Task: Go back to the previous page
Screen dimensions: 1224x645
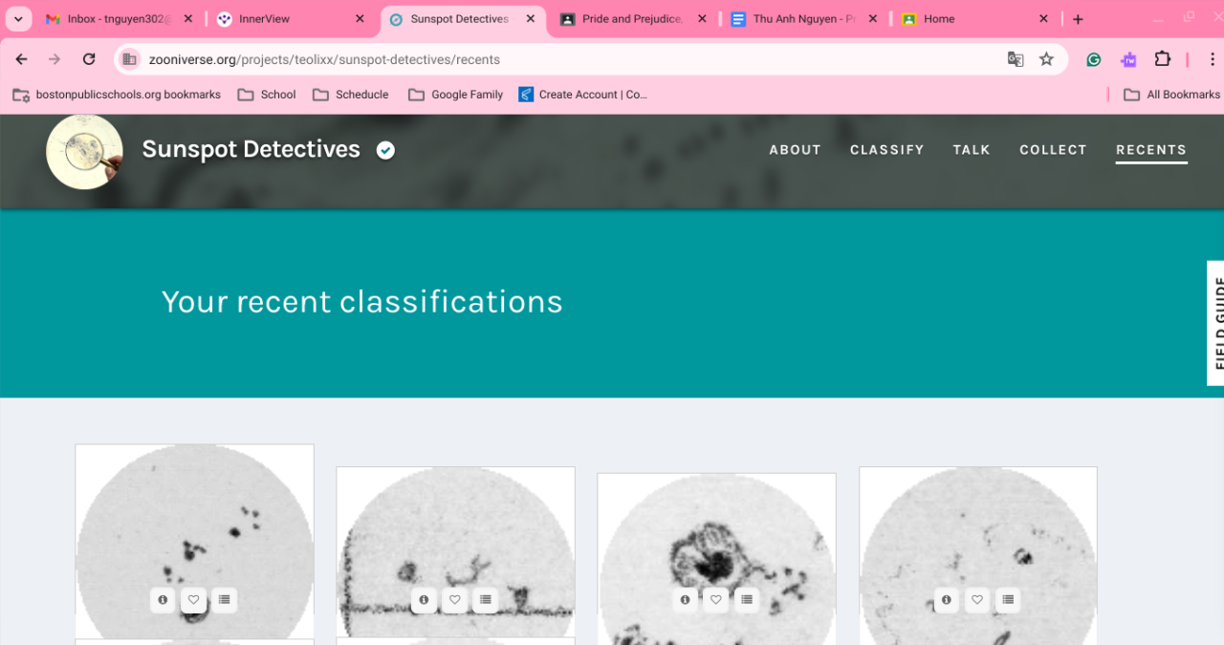Action: pyautogui.click(x=21, y=59)
